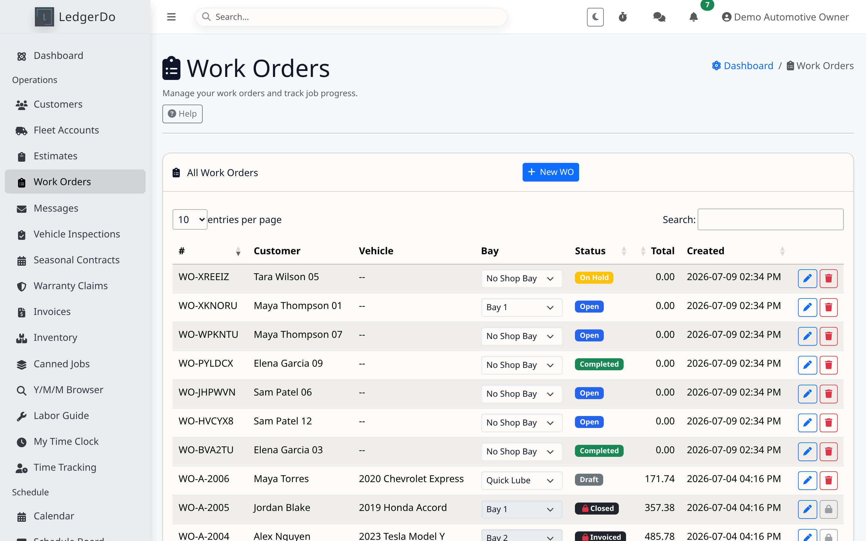Screen dimensions: 866x541
Task: Click the Help button
Action: pos(183,114)
